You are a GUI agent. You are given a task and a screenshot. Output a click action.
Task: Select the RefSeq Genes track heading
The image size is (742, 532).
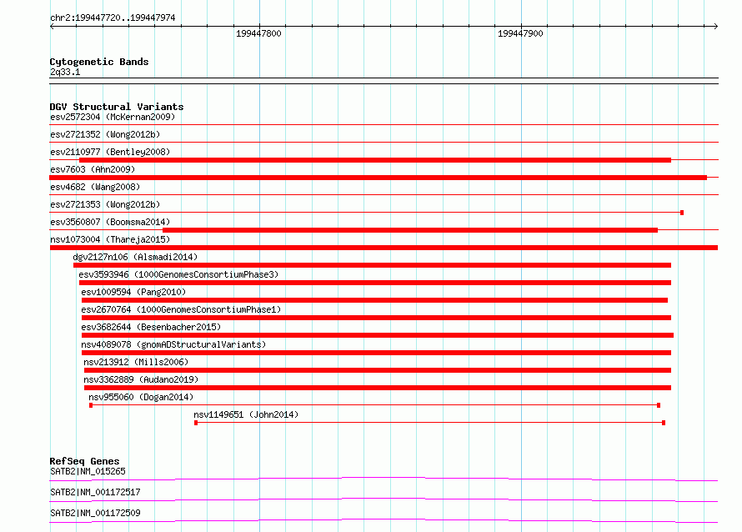tap(84, 461)
